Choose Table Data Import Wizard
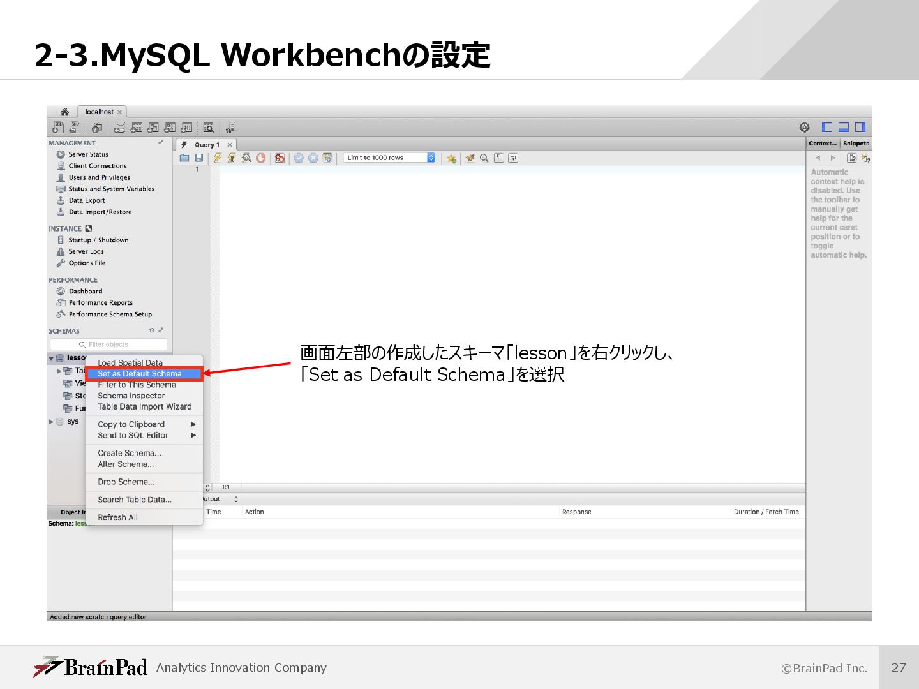The width and height of the screenshot is (919, 689). pos(144,406)
